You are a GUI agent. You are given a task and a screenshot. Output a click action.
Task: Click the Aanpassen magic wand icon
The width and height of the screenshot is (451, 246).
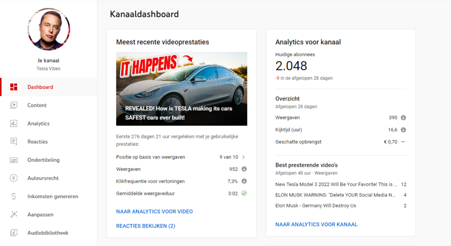(x=14, y=215)
